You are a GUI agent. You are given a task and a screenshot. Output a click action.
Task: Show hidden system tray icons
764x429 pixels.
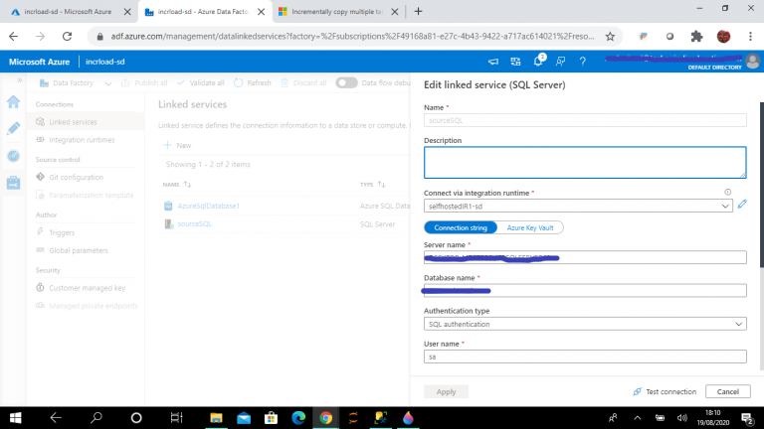(x=638, y=418)
